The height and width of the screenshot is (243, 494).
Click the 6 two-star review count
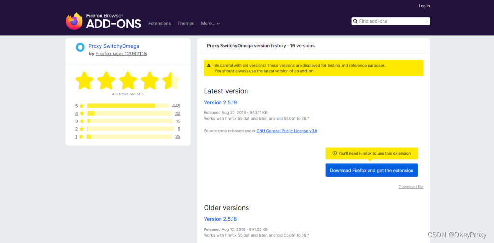click(x=179, y=129)
